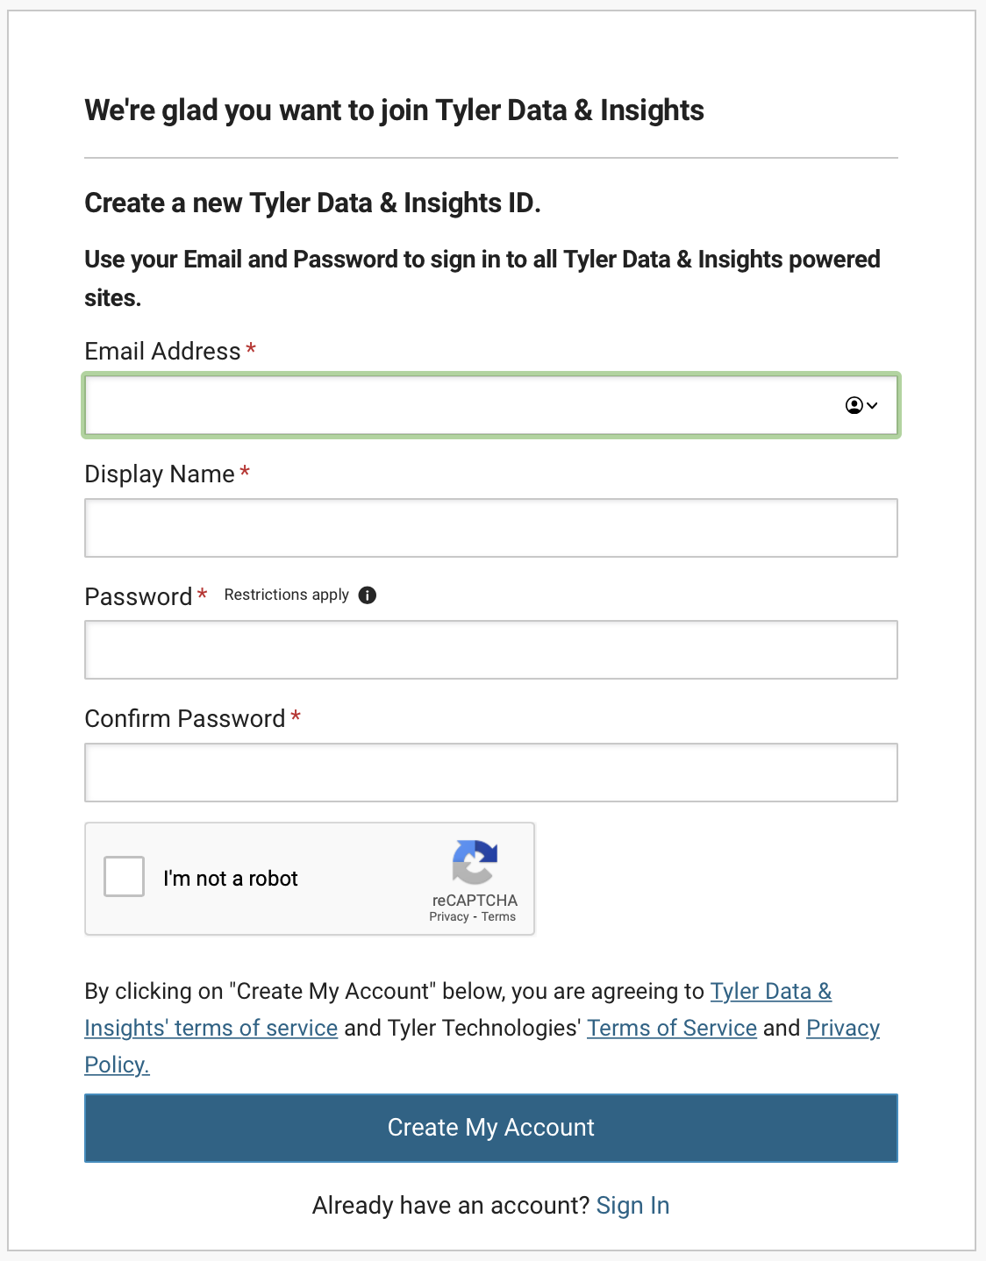Click the Email Address label
The height and width of the screenshot is (1261, 986).
(162, 351)
